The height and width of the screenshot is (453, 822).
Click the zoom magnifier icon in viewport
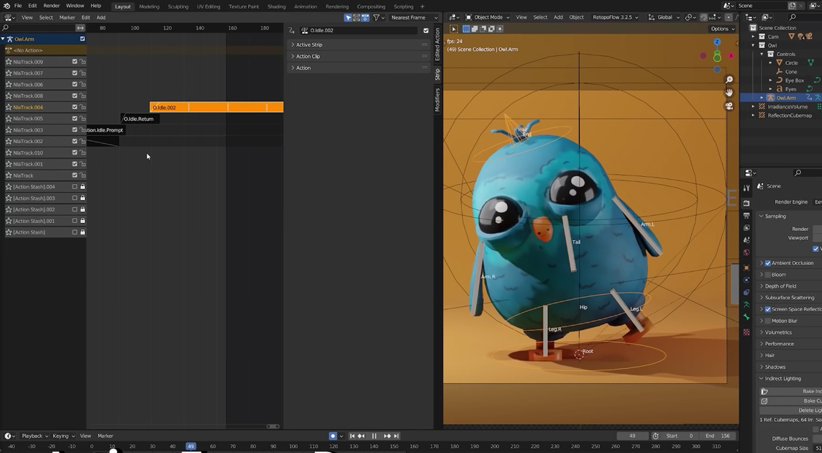[729, 81]
